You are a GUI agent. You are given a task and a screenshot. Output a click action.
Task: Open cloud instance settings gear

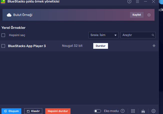click(x=149, y=15)
